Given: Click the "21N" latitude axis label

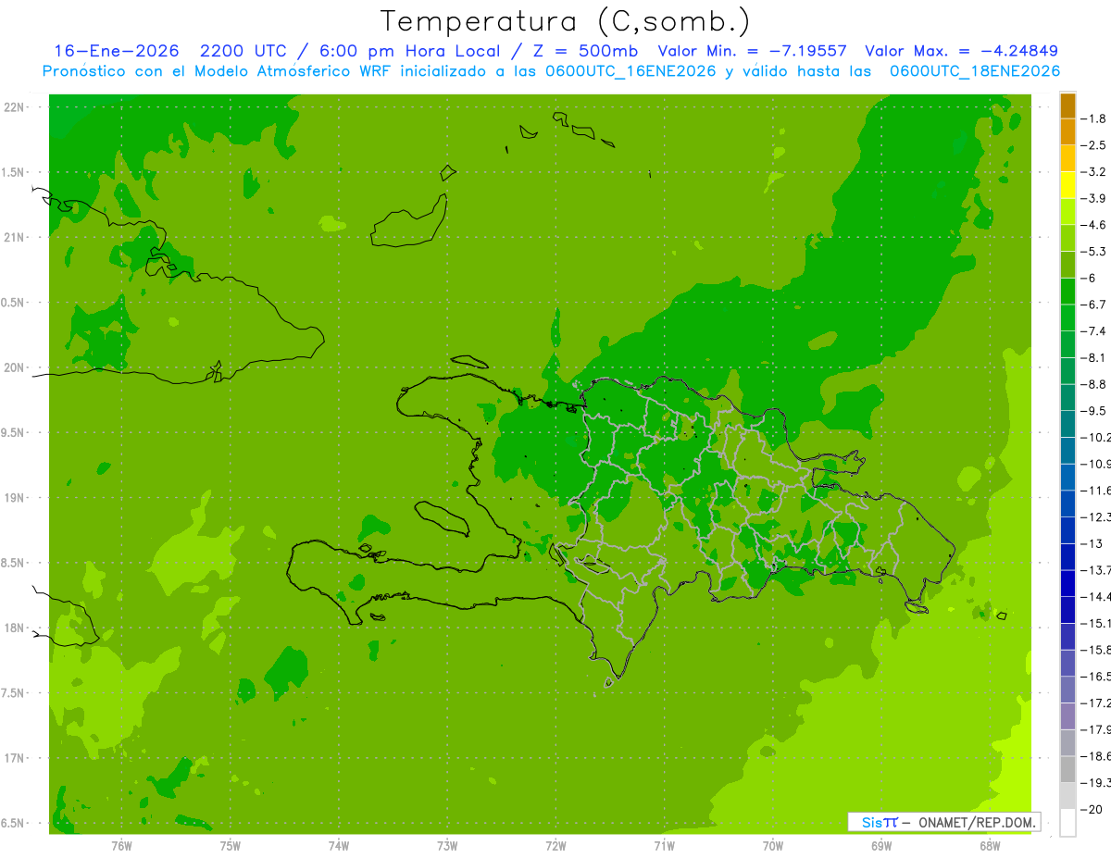Looking at the screenshot, I should 15,238.
